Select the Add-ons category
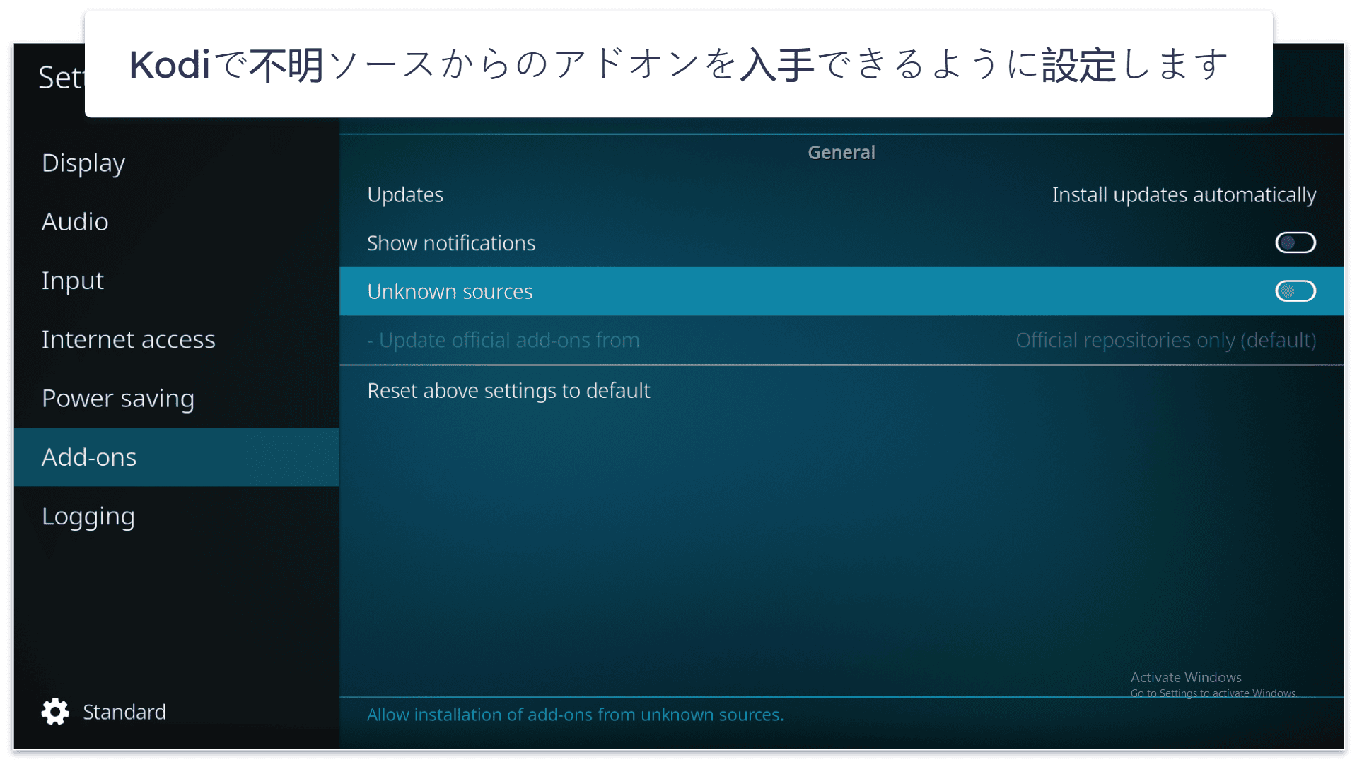The height and width of the screenshot is (762, 1357). [176, 457]
